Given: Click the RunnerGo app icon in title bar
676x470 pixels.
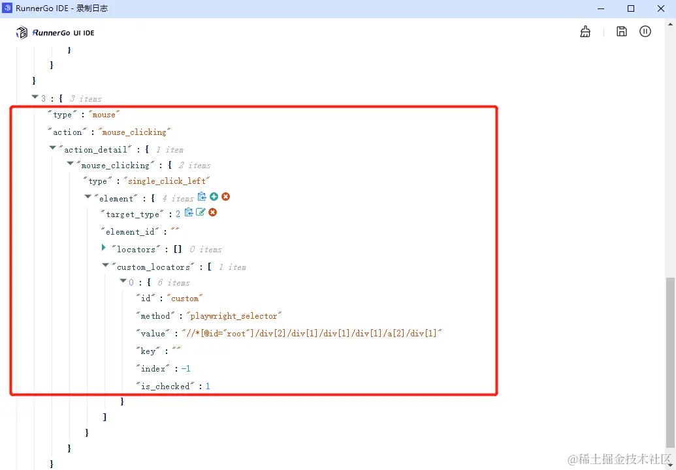Looking at the screenshot, I should pyautogui.click(x=7, y=8).
